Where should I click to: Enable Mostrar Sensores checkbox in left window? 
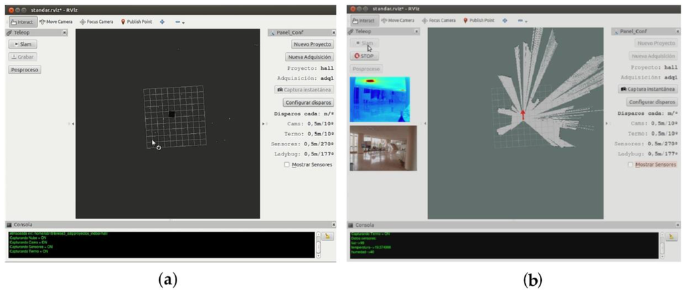(x=287, y=164)
